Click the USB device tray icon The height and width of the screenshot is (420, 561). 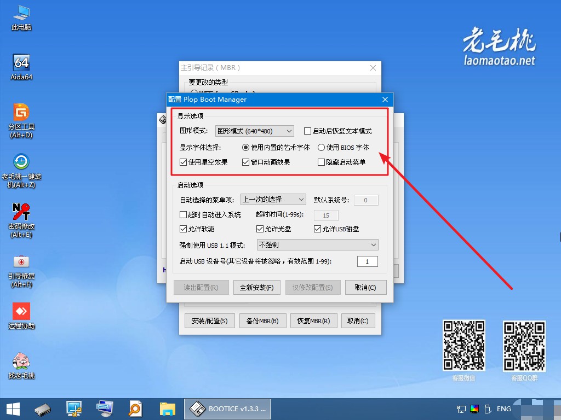coord(487,409)
